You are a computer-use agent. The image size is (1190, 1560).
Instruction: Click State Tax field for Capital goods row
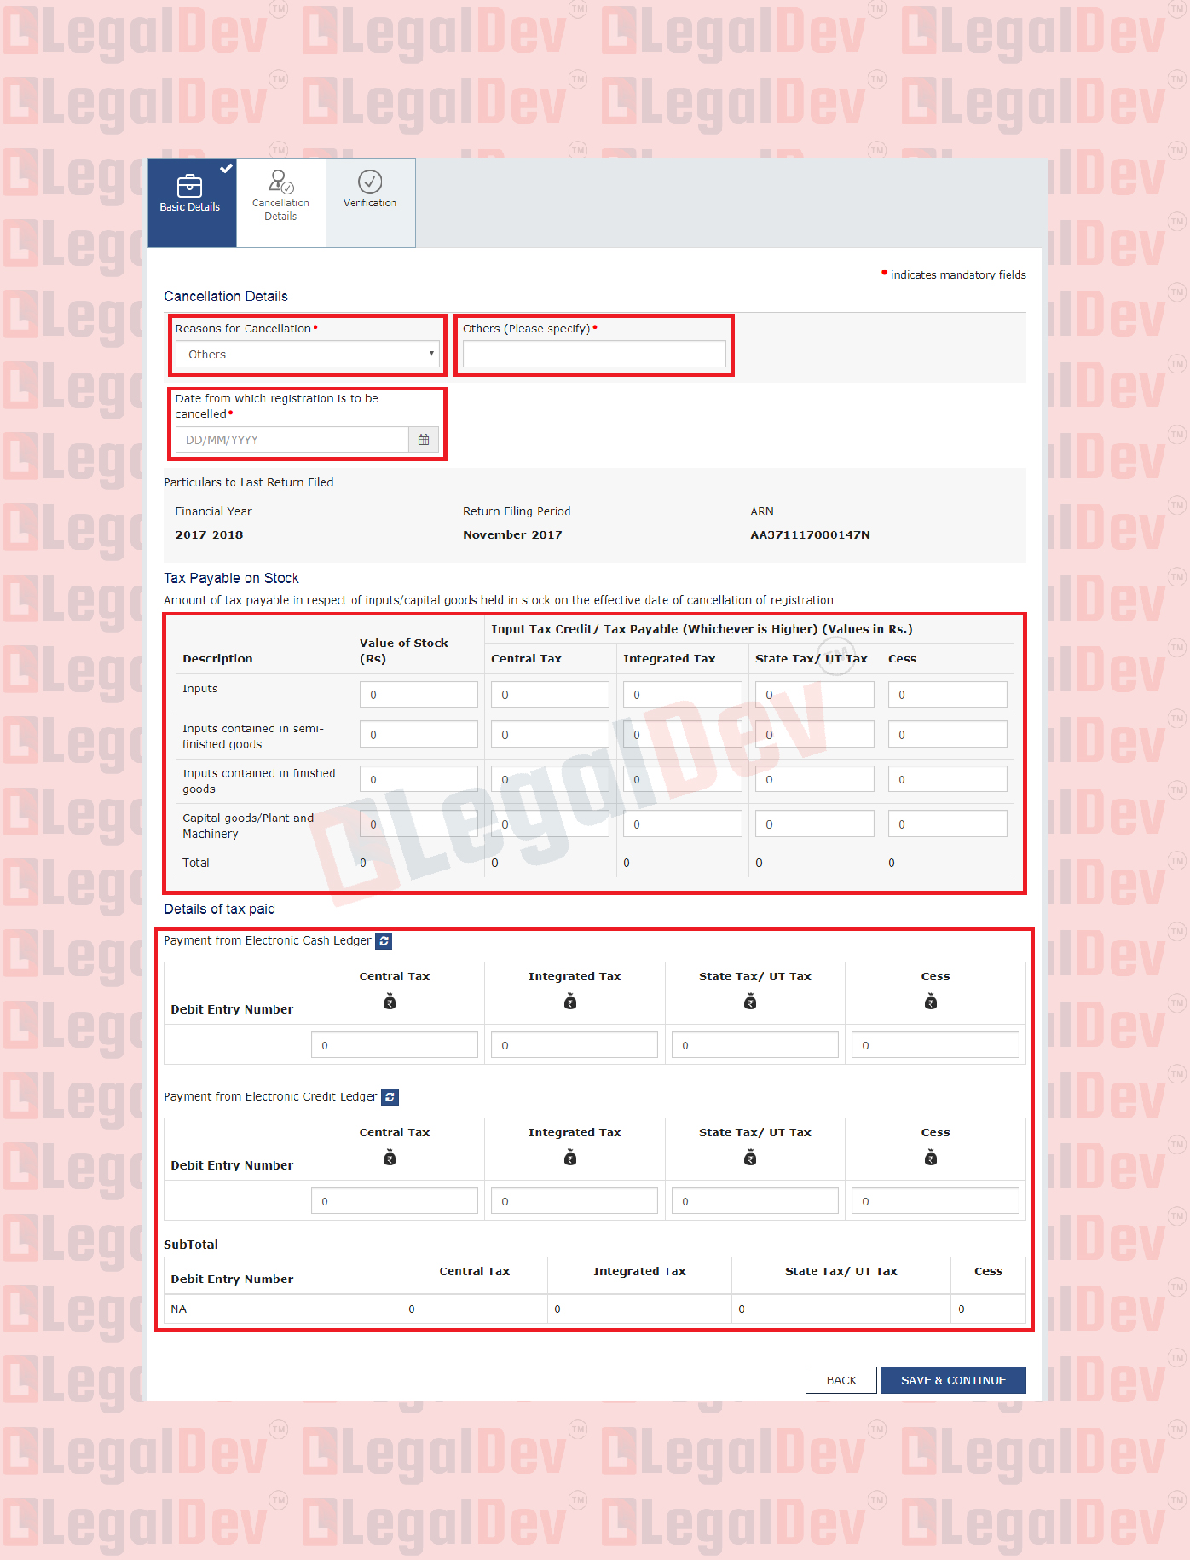click(x=814, y=824)
